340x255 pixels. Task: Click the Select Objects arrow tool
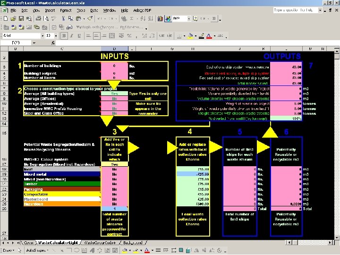[x=19, y=250]
